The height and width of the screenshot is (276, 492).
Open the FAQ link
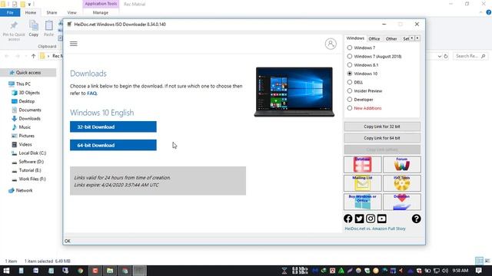click(91, 94)
